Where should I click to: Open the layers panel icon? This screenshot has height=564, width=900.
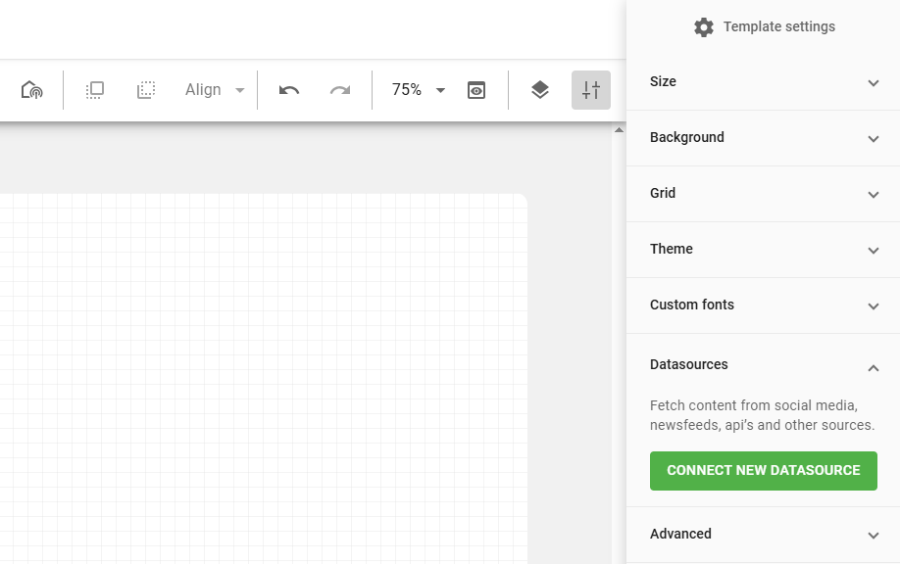[539, 90]
